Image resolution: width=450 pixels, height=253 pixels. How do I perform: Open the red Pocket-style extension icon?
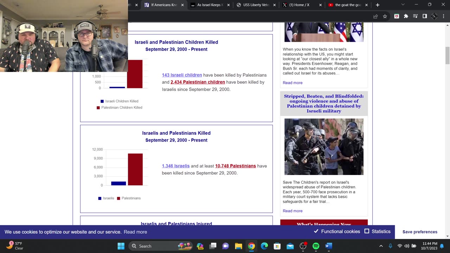[x=397, y=16]
